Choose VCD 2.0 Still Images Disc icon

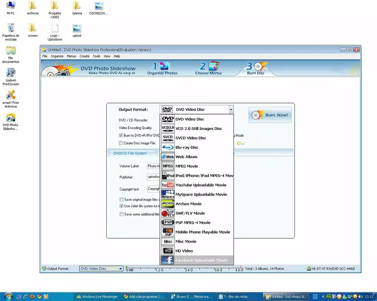(168, 128)
